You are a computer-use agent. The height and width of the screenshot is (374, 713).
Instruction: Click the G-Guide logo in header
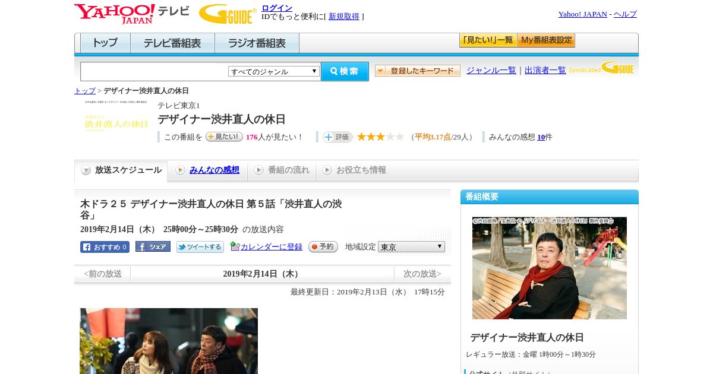point(228,14)
